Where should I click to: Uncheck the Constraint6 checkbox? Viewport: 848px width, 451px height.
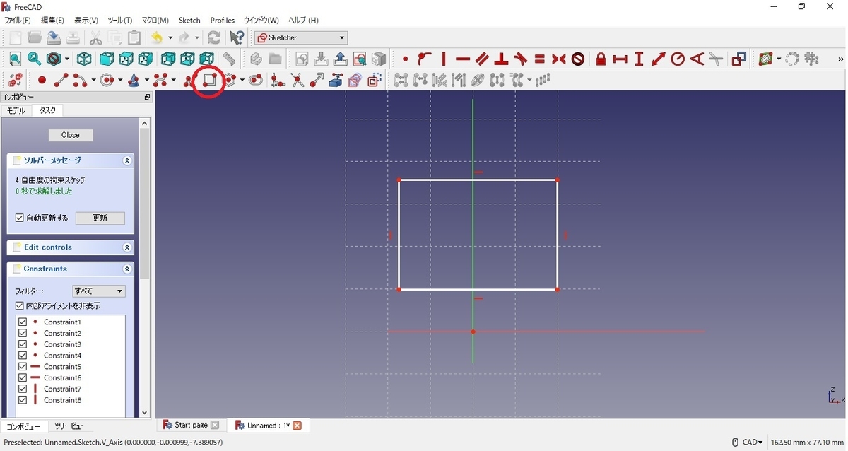click(x=23, y=377)
